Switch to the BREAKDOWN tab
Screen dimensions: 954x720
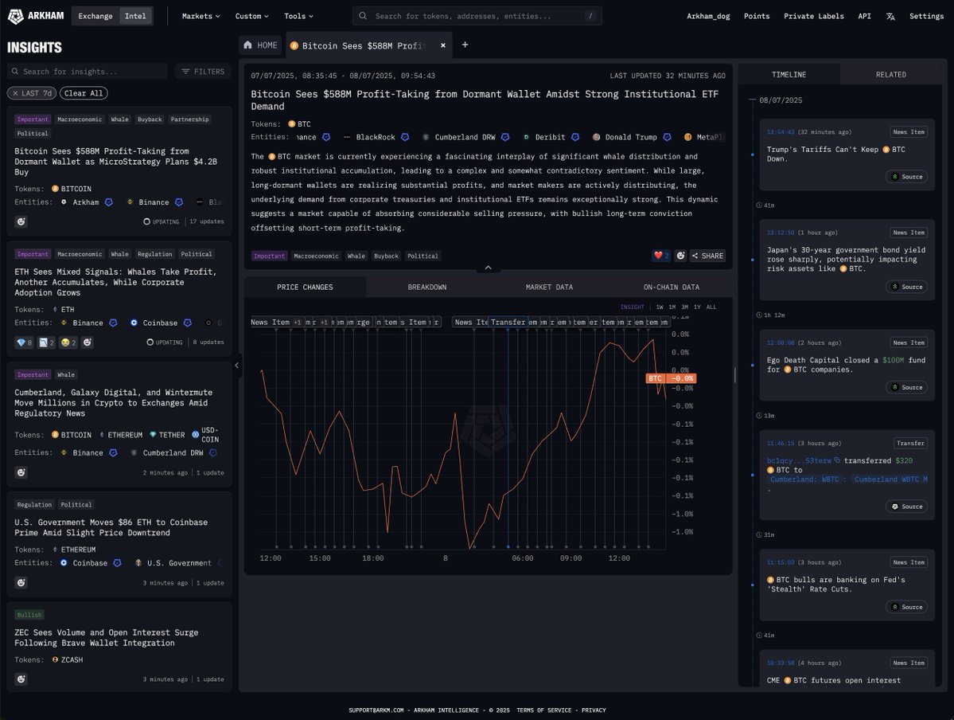point(427,287)
